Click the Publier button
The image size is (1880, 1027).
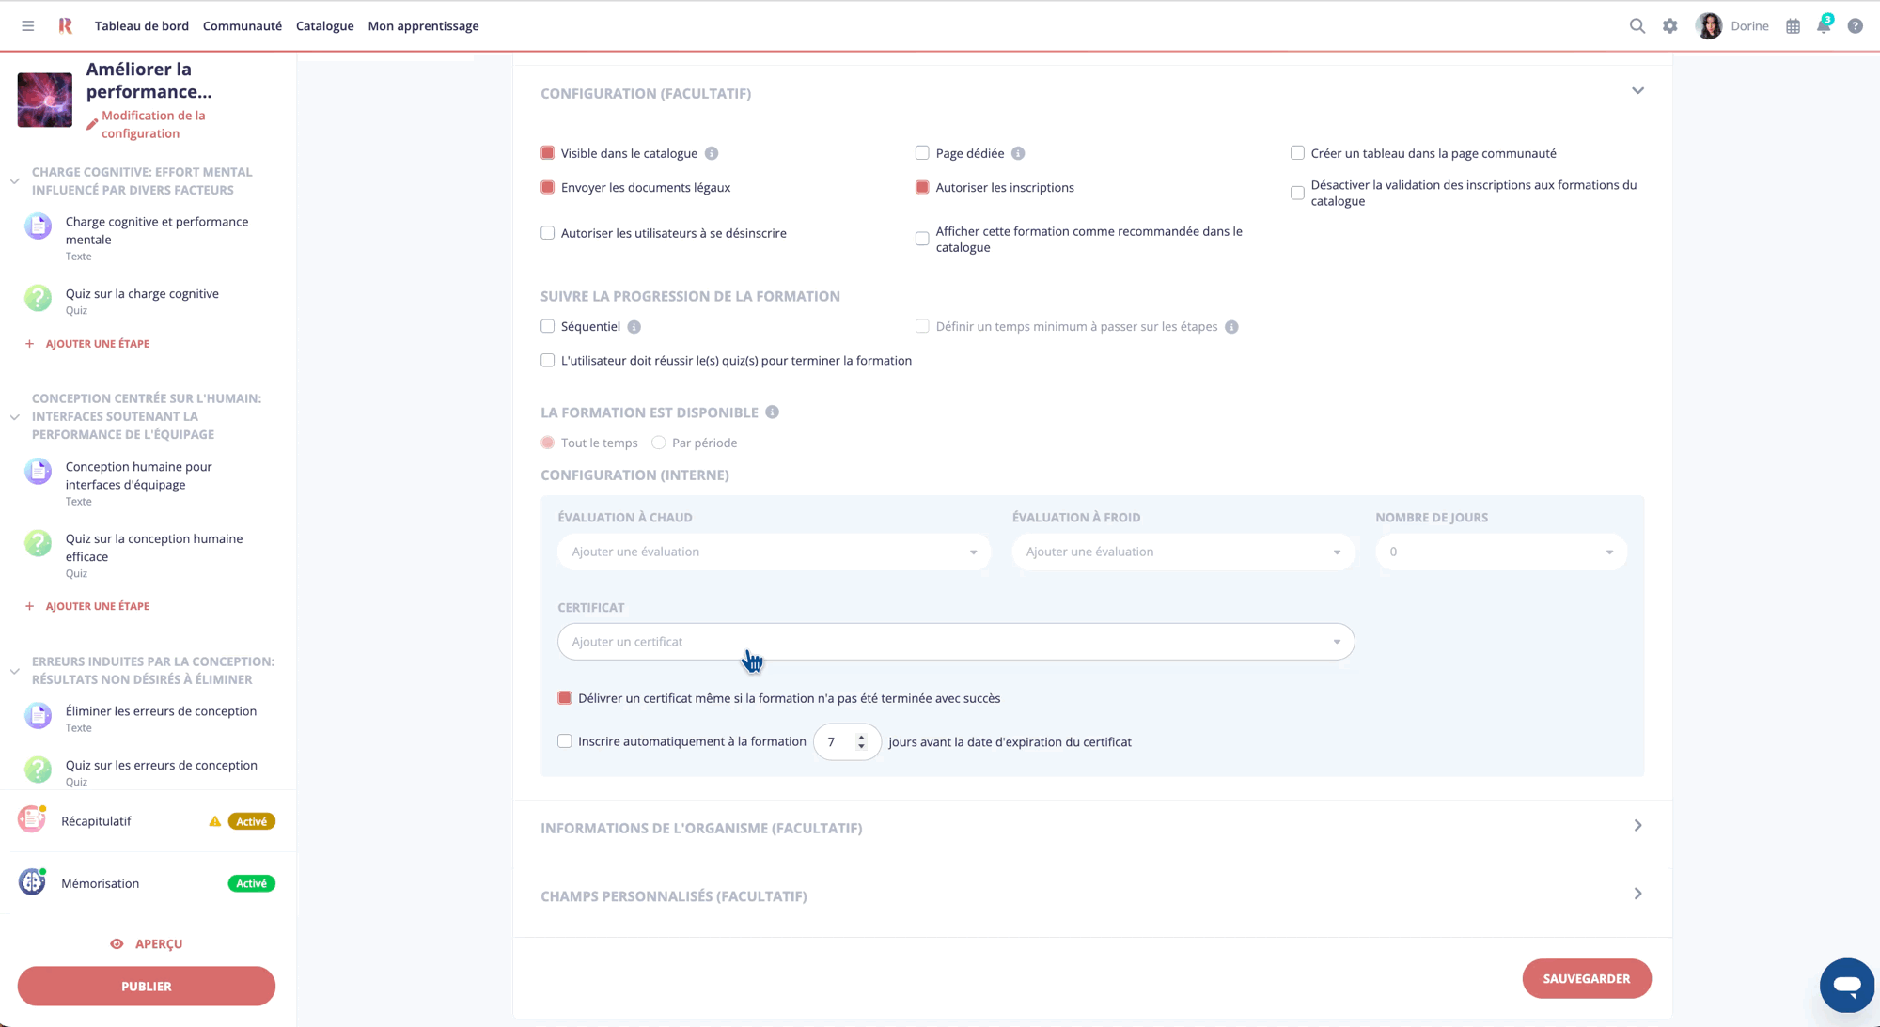[146, 986]
